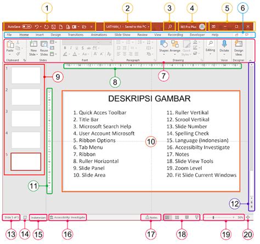Click the Dictate microphone button
Screen dimensions: 260x244
[x=224, y=48]
